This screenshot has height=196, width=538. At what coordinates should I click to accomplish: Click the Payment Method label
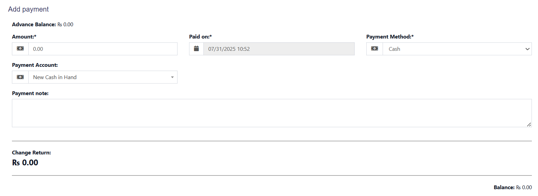(390, 36)
